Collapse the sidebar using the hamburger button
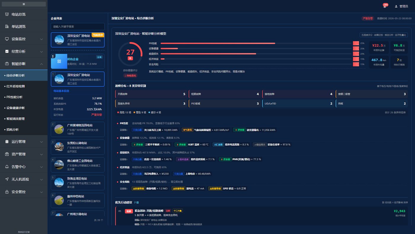 pyautogui.click(x=24, y=4)
